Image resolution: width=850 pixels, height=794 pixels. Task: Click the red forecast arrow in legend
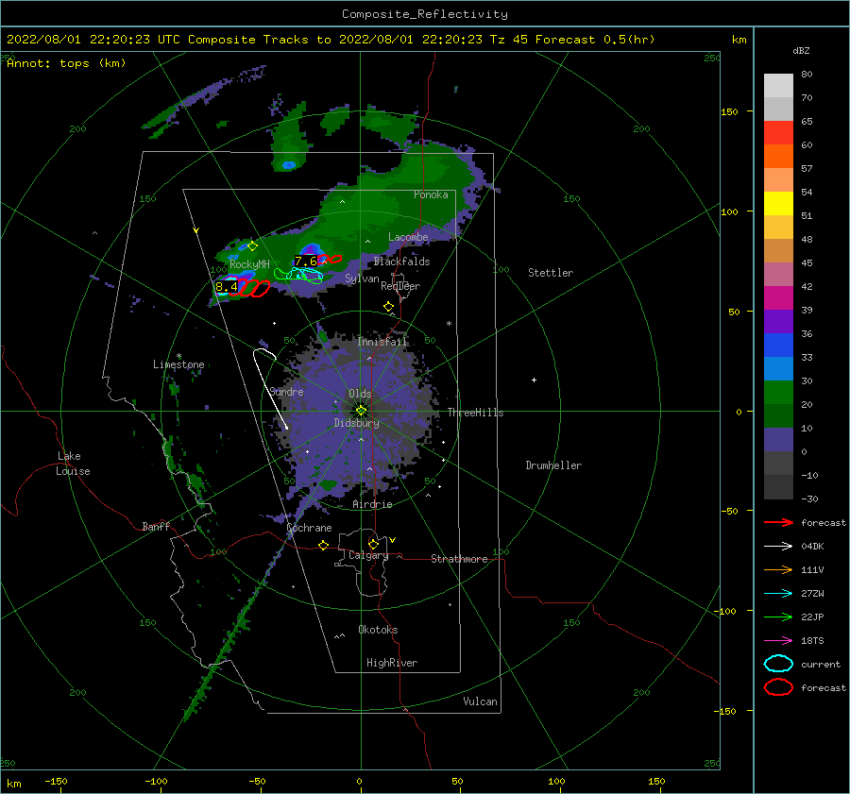(x=778, y=522)
